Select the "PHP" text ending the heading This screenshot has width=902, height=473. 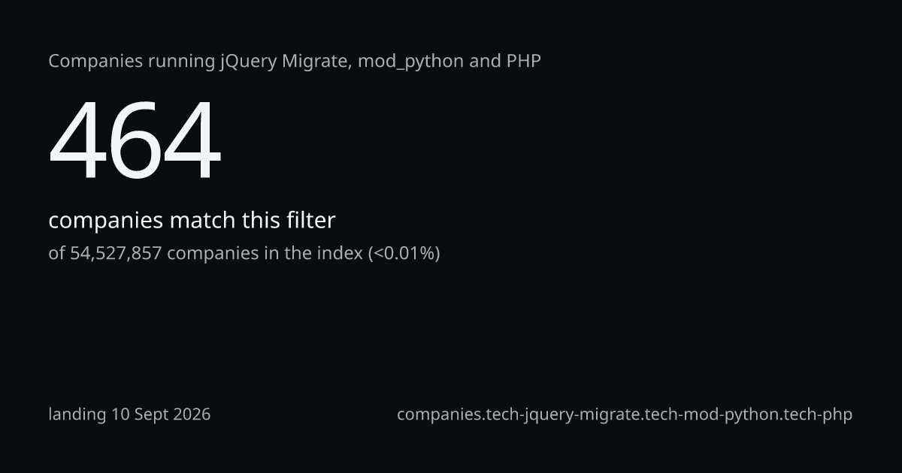pos(523,61)
